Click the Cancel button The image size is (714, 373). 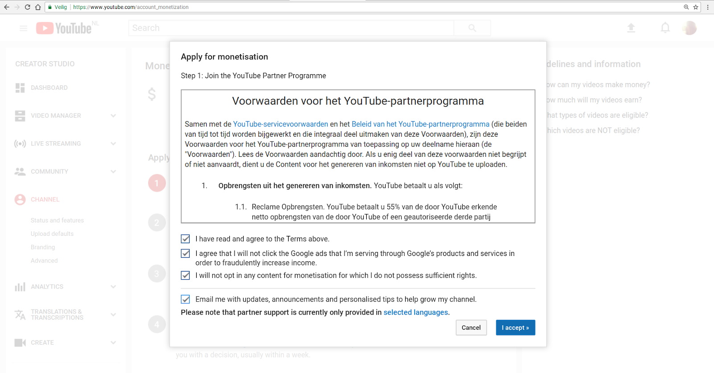471,327
